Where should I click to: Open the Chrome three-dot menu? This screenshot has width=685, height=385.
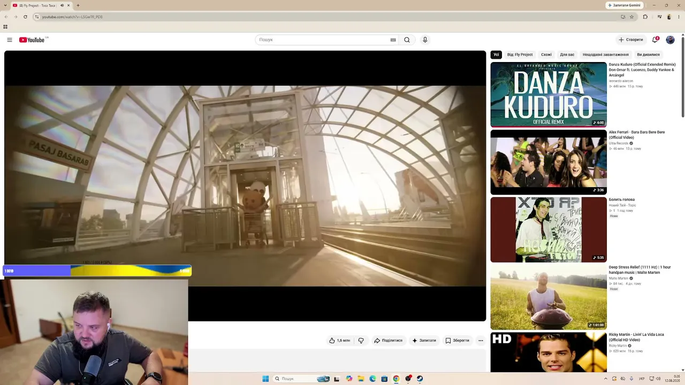coord(679,17)
